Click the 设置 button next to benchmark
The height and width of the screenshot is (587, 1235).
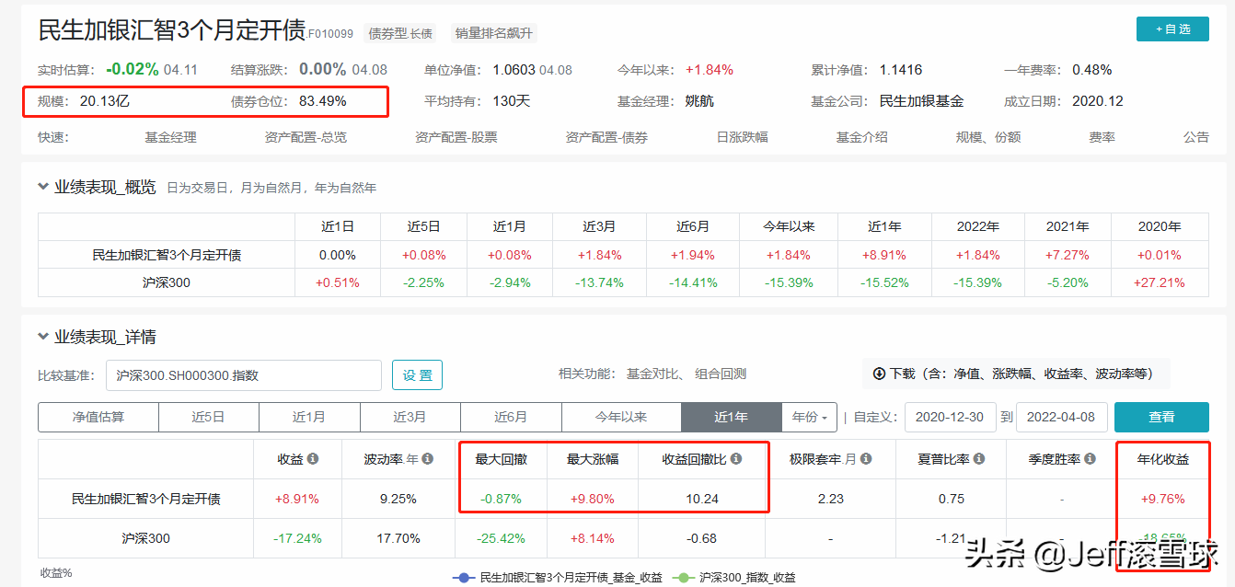(418, 375)
